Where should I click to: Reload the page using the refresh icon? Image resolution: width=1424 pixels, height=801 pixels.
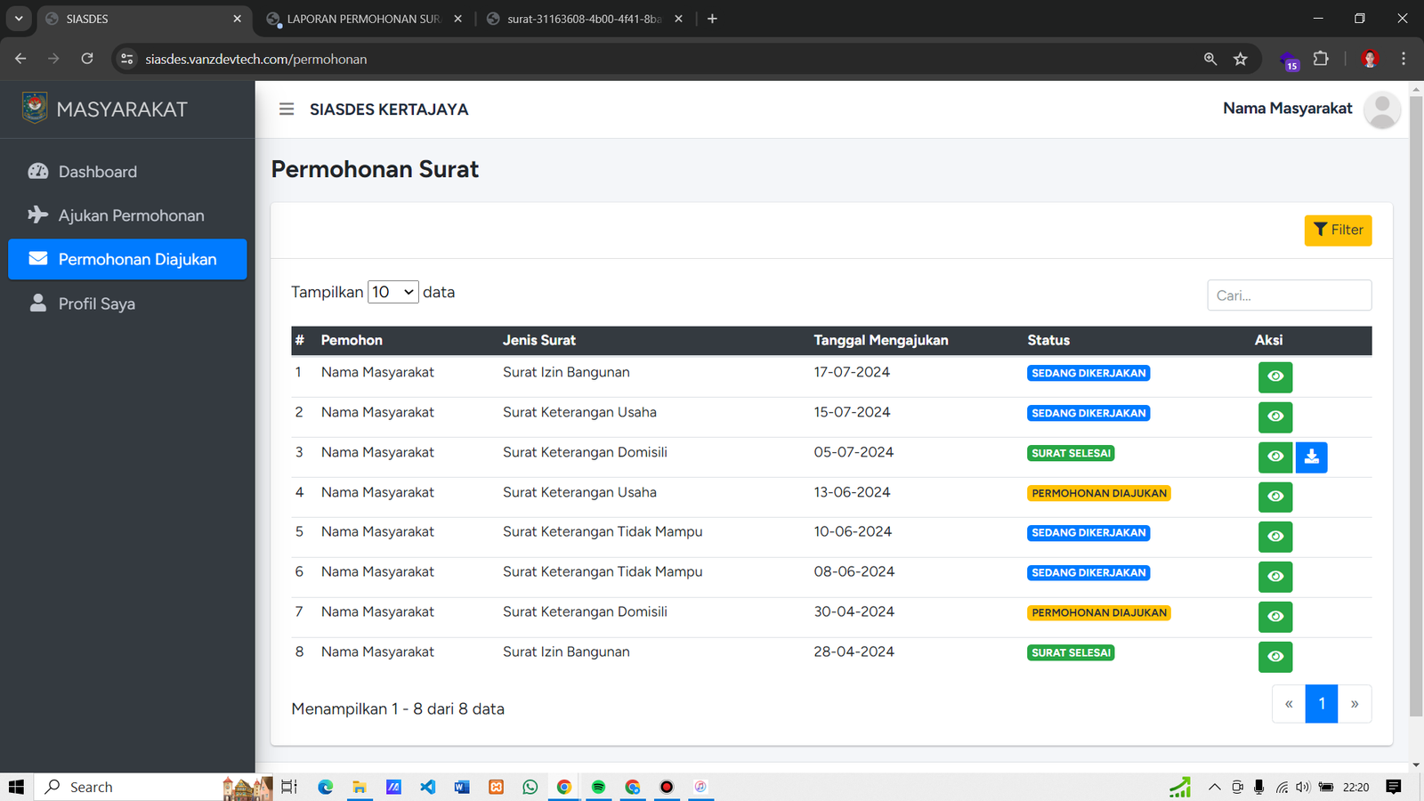(x=87, y=59)
